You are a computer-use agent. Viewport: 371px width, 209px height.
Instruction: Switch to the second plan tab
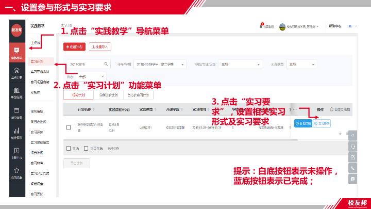[x=108, y=95]
